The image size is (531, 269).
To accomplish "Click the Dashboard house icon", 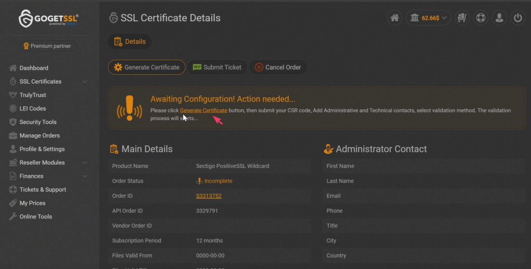I will point(13,68).
